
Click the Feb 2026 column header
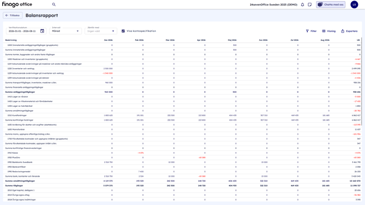(139, 40)
